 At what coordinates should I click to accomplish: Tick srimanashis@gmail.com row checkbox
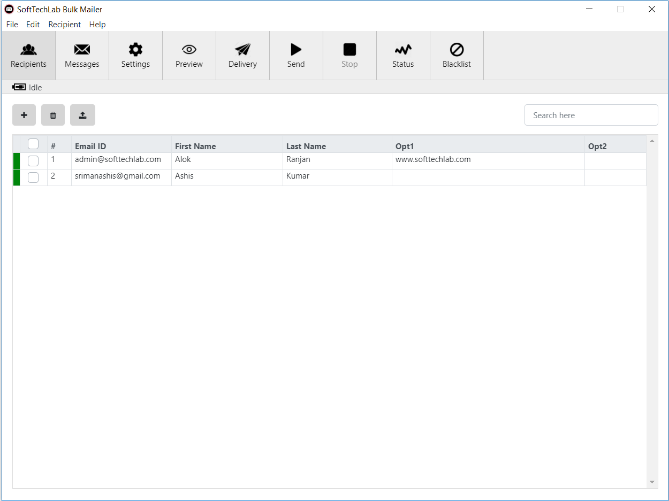coord(33,177)
